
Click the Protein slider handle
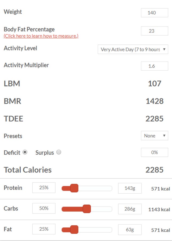point(74,188)
